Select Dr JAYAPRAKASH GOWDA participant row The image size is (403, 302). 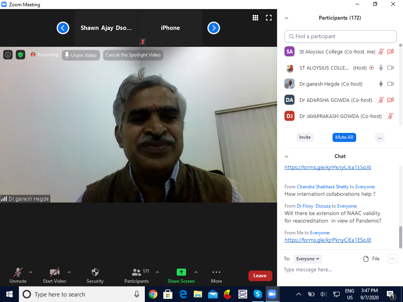pyautogui.click(x=340, y=116)
